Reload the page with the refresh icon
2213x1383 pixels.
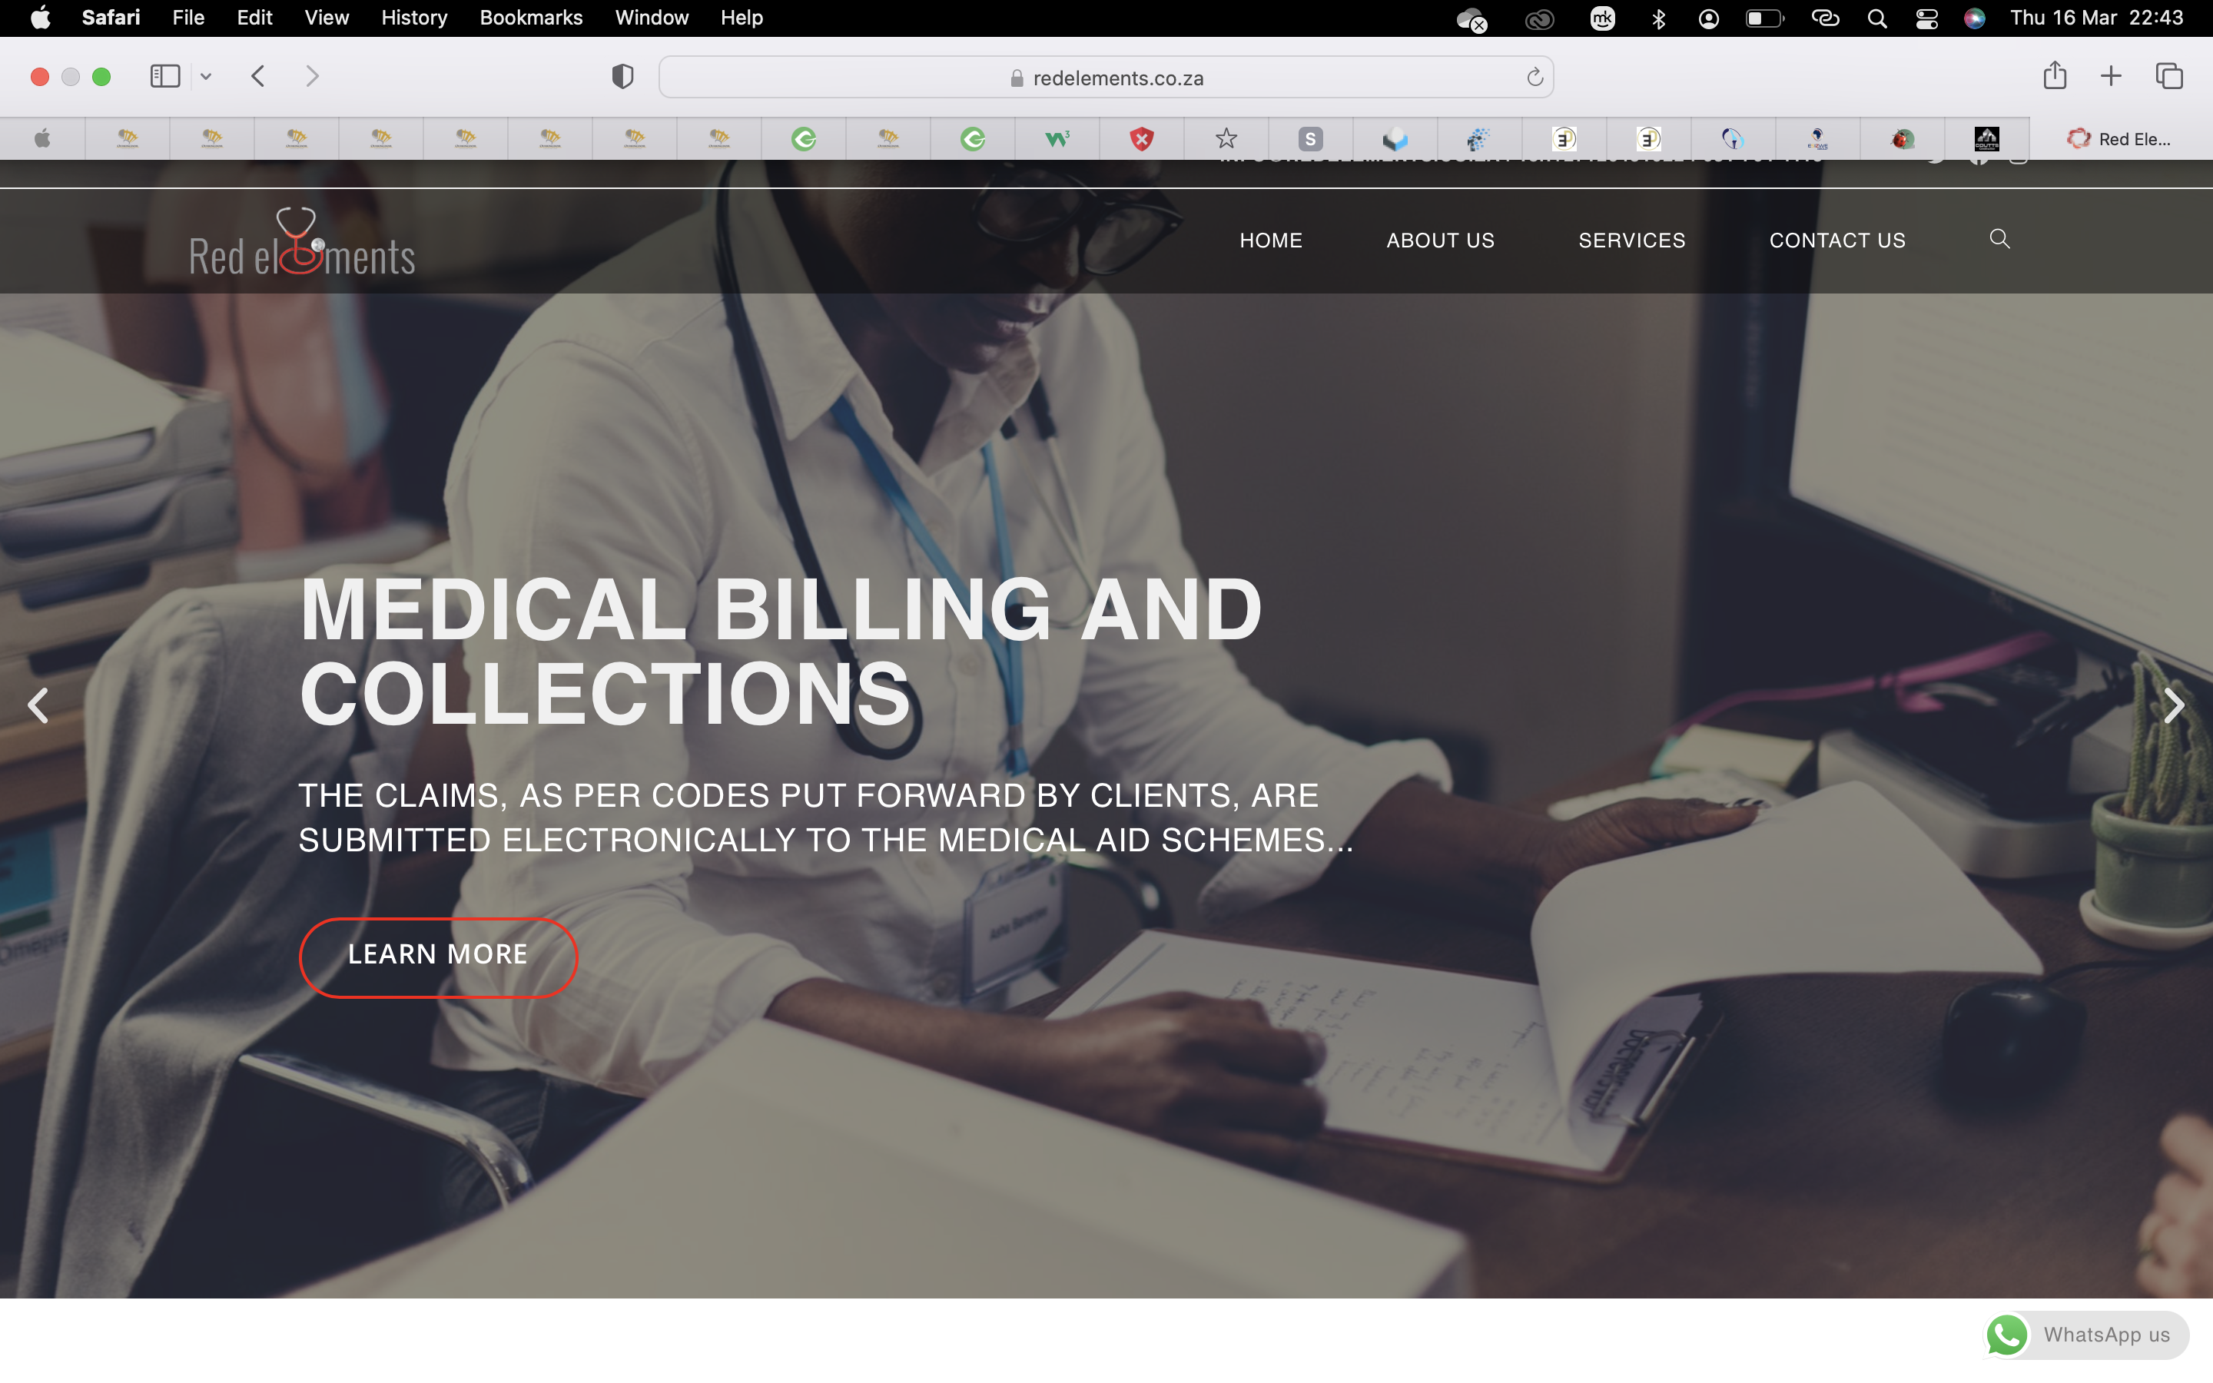1535,78
